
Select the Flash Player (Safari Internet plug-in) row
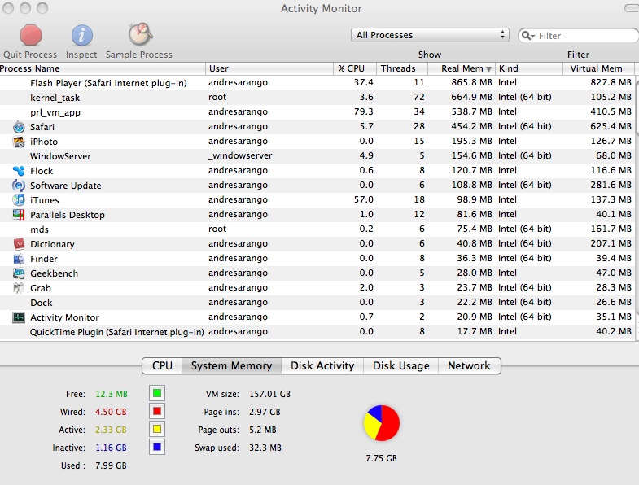[x=317, y=83]
